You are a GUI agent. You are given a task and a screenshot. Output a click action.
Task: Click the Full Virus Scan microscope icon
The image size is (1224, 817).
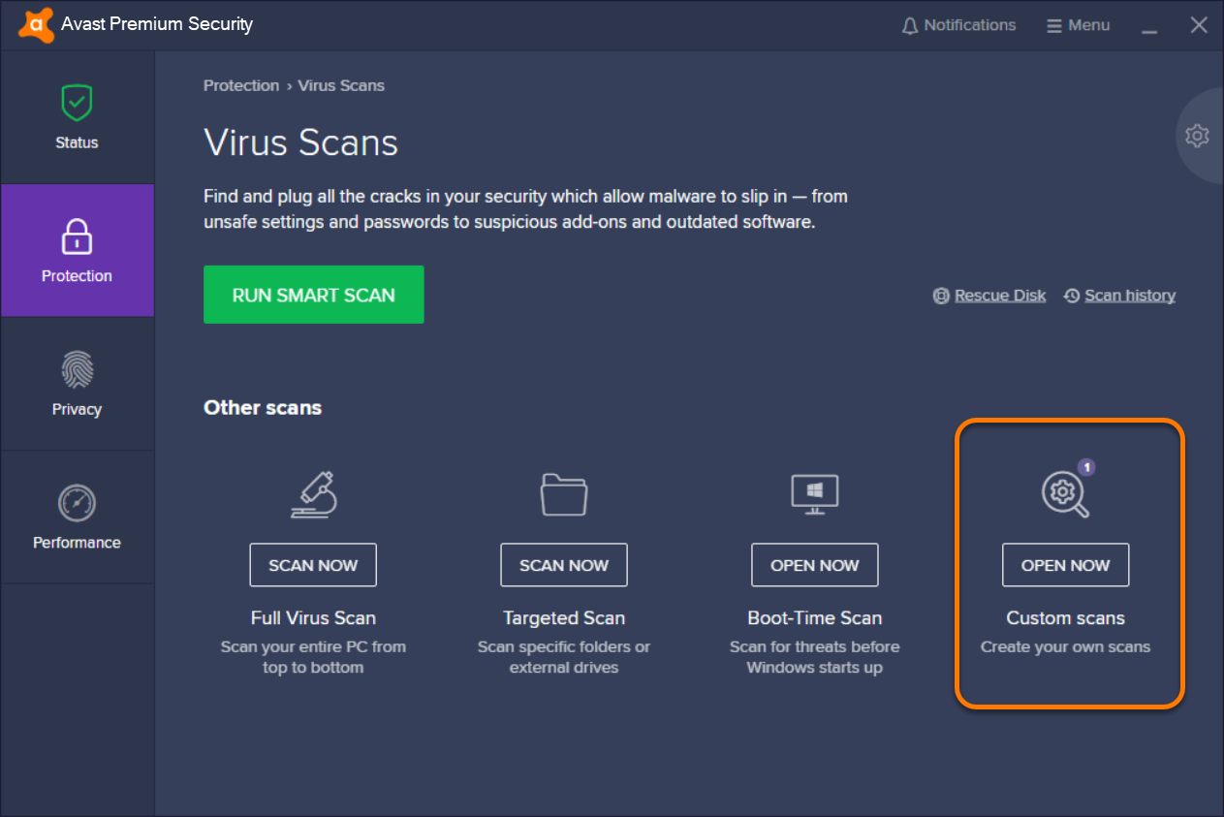coord(313,493)
